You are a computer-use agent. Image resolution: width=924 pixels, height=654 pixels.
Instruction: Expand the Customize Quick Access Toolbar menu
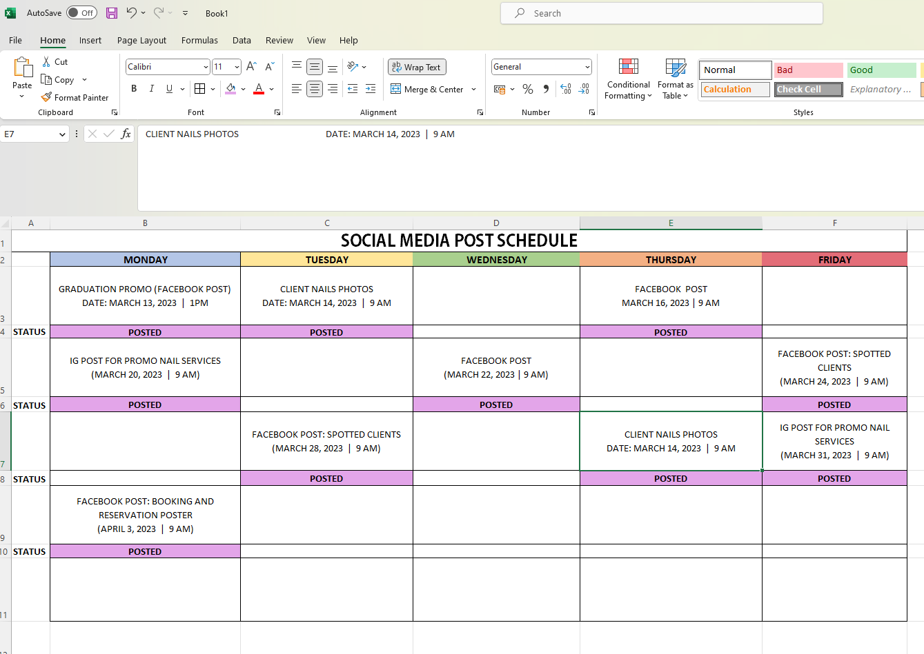186,13
